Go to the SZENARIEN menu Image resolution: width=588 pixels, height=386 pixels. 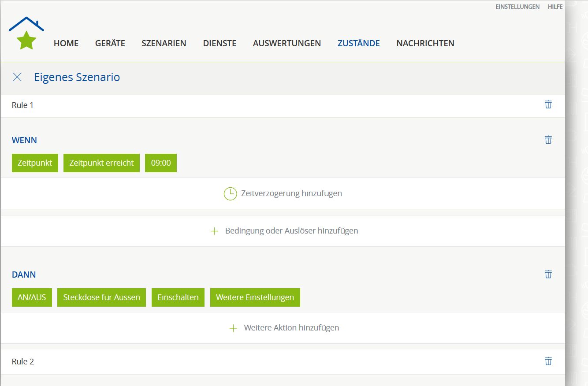(x=164, y=43)
